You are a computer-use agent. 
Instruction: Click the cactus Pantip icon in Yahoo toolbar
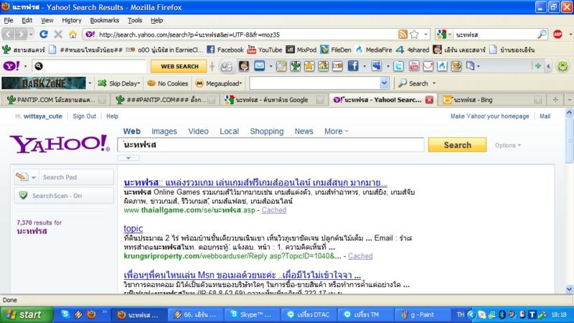296,66
